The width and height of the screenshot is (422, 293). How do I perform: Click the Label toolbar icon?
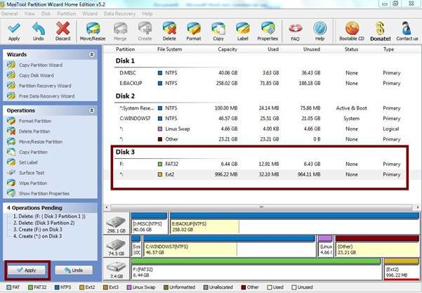(242, 32)
